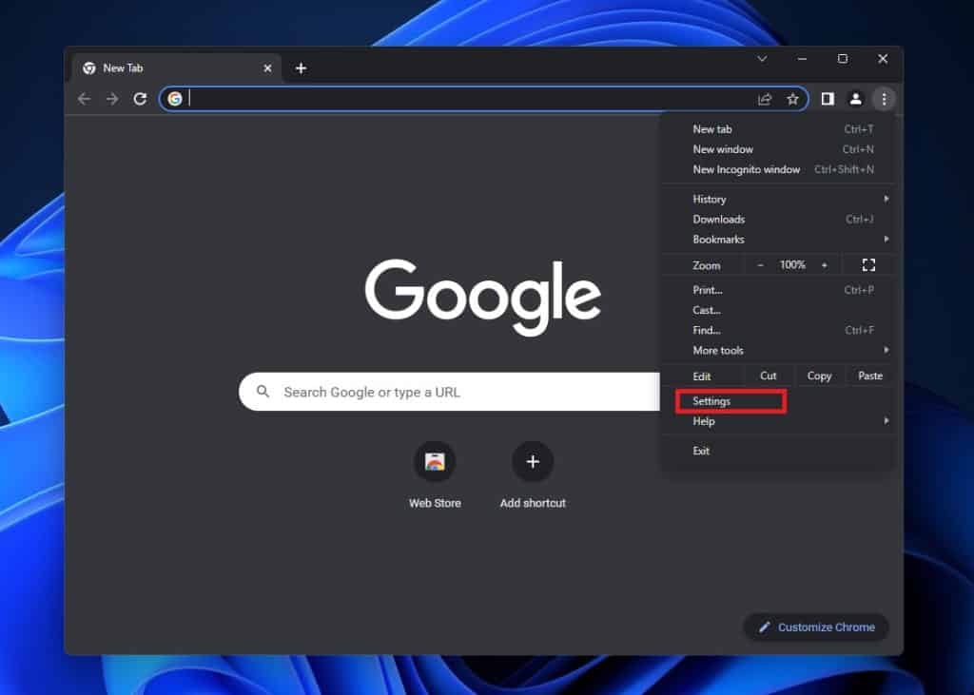Click the back navigation arrow

coord(85,99)
